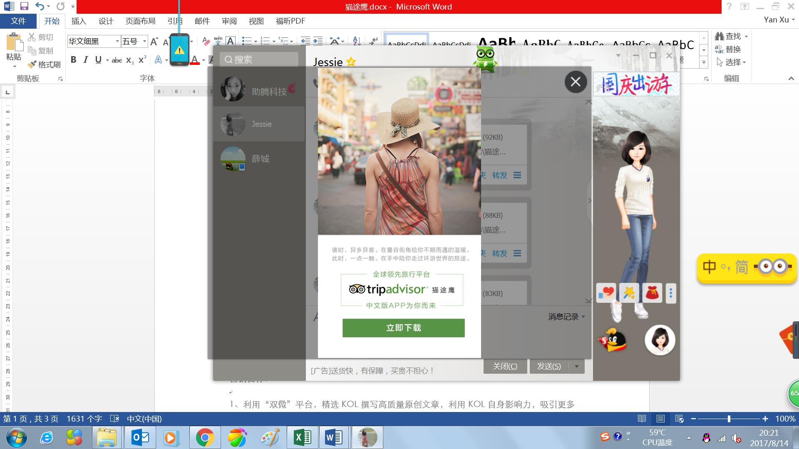Switch to the 插入 tab
The height and width of the screenshot is (449, 799).
[x=79, y=21]
